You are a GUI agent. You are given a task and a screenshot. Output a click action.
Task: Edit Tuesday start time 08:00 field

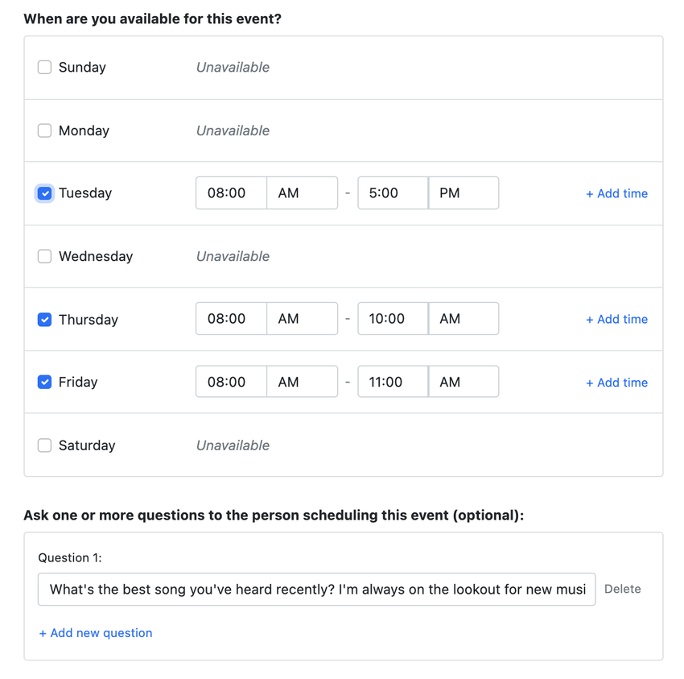tap(231, 193)
